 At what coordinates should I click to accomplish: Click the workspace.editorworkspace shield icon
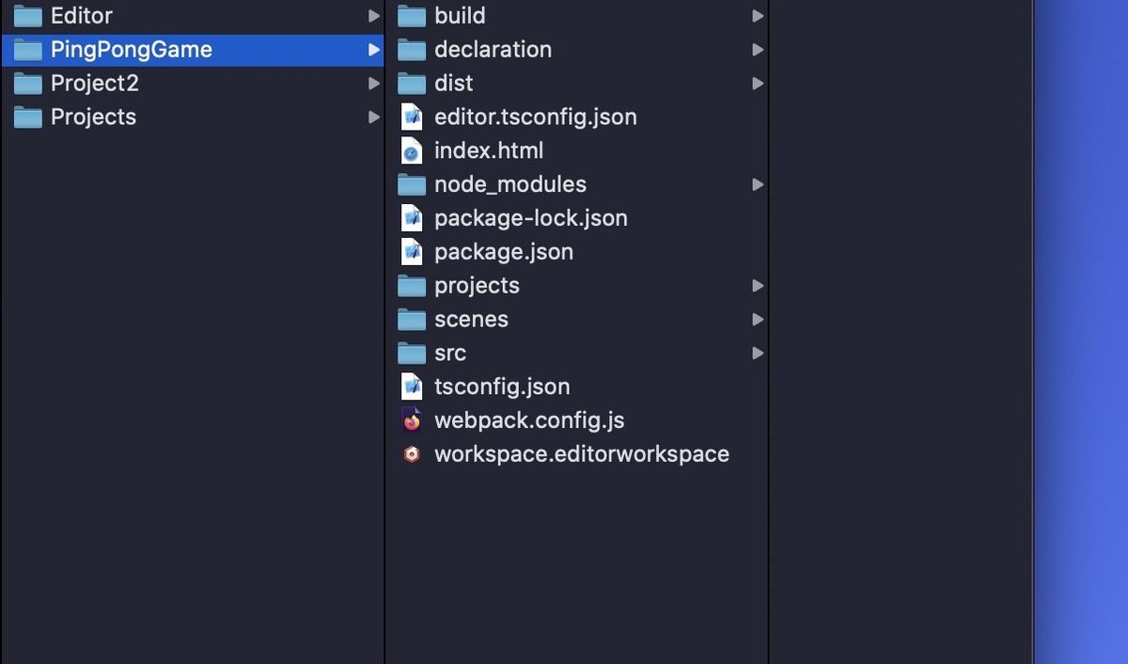[x=411, y=453]
